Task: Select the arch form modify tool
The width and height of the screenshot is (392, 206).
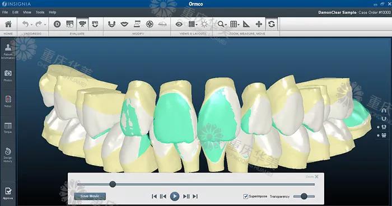Action: (x=111, y=24)
